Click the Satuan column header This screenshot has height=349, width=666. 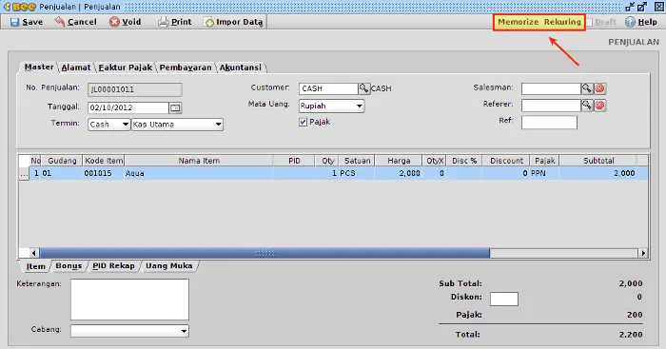[x=357, y=161]
